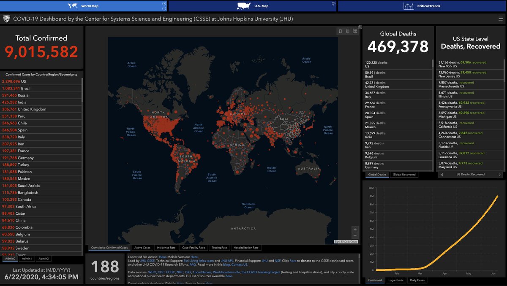Open the blog link
The width and height of the screenshot is (507, 286).
(x=226, y=265)
